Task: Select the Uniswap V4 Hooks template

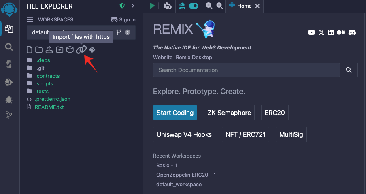Action: pyautogui.click(x=184, y=134)
